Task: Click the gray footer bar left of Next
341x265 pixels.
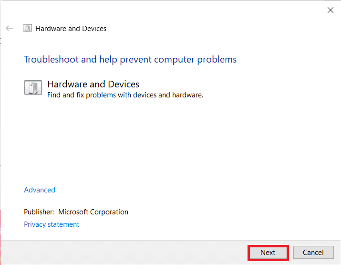Action: point(124,253)
